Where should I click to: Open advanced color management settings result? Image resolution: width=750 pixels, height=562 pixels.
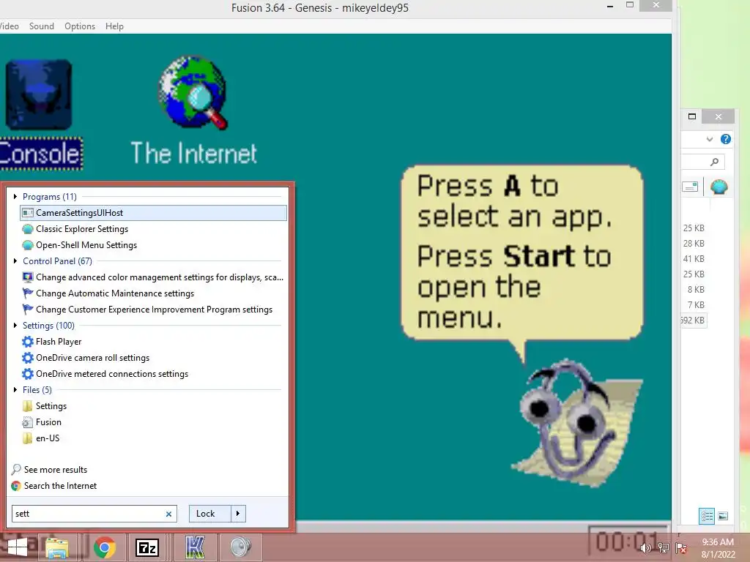(154, 277)
